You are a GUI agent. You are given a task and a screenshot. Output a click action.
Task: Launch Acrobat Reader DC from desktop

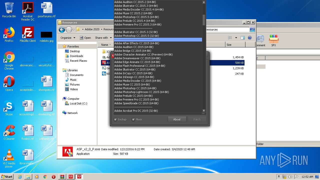(x=28, y=12)
